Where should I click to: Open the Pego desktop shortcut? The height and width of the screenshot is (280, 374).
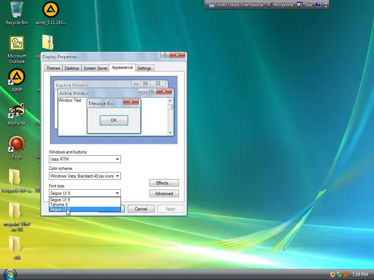[x=17, y=147]
